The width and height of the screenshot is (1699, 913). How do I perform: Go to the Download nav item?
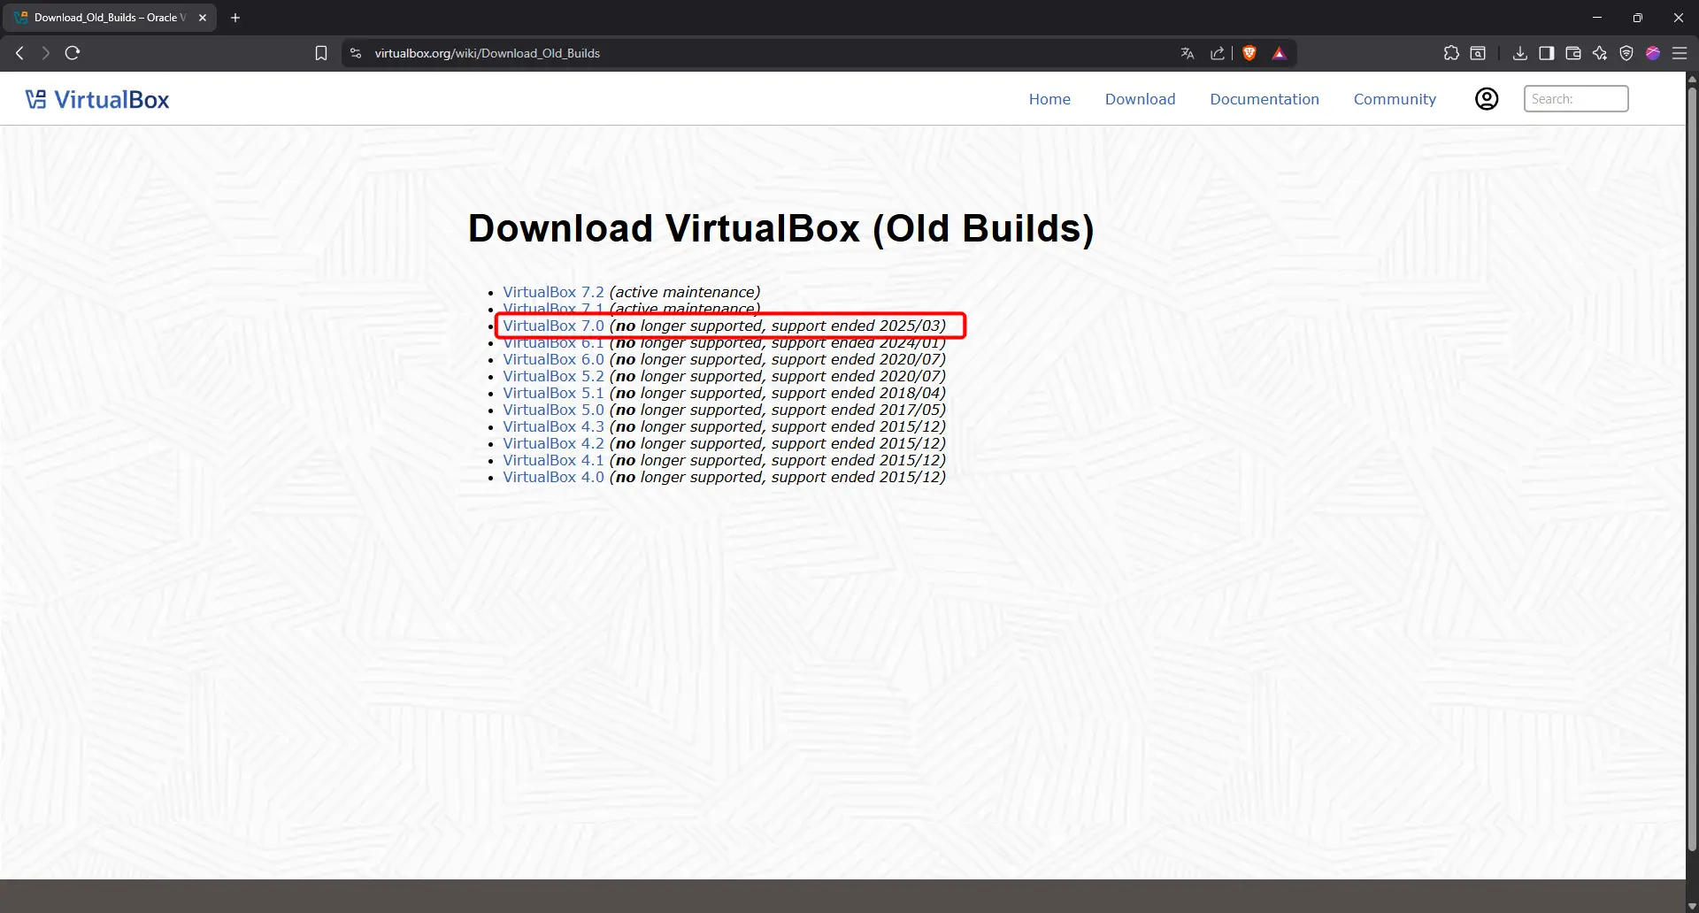click(x=1140, y=99)
